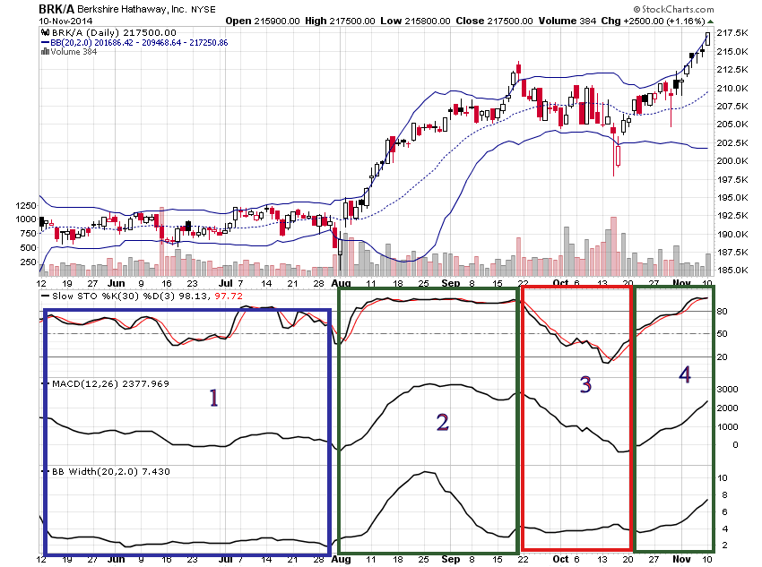The width and height of the screenshot is (762, 567).
Task: Click the 205.0K price axis label
Action: [x=732, y=124]
